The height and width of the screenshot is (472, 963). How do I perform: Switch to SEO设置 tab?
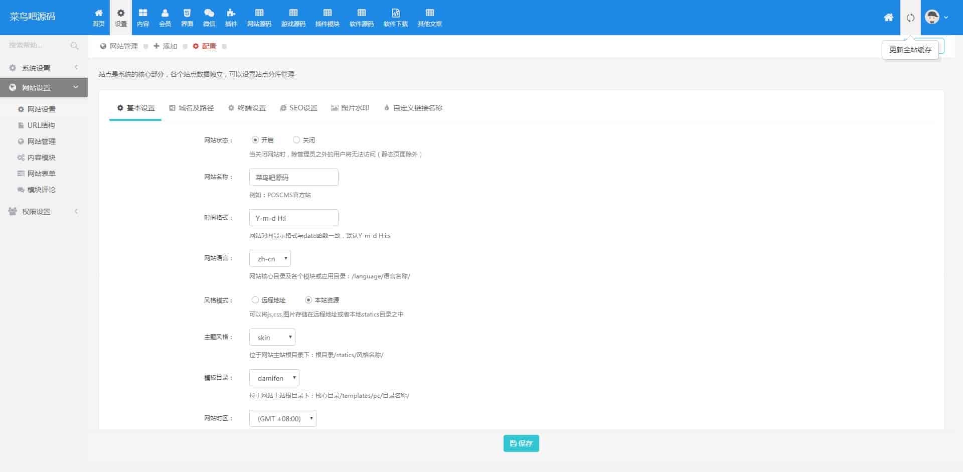pyautogui.click(x=298, y=108)
